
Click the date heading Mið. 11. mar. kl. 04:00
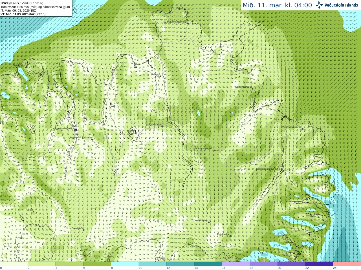point(277,5)
